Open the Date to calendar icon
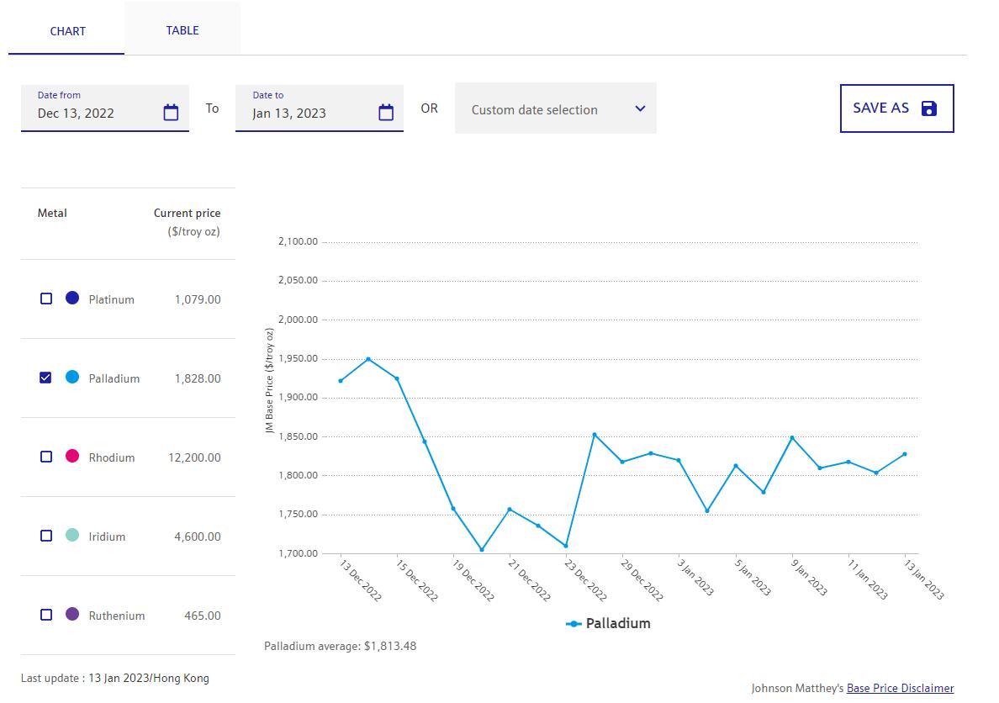 tap(386, 113)
